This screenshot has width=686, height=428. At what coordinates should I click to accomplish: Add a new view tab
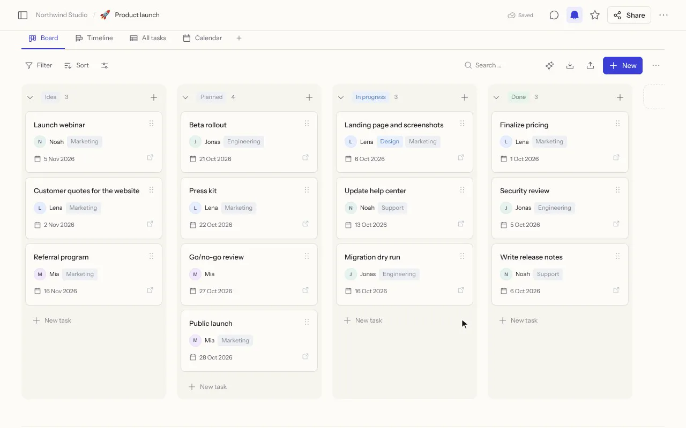[x=239, y=38]
